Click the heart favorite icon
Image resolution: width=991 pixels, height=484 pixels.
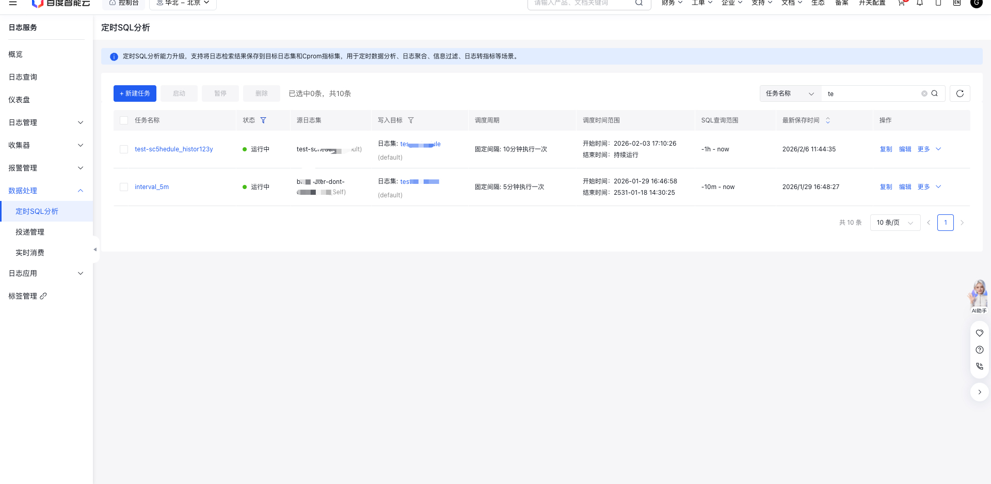click(980, 333)
